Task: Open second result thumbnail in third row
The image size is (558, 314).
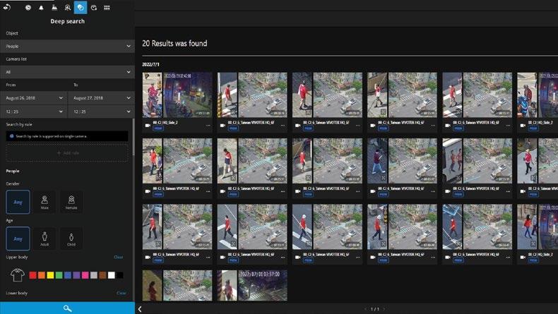Action: coord(252,227)
